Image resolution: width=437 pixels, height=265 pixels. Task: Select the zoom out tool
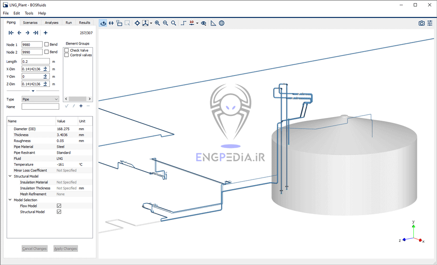165,23
